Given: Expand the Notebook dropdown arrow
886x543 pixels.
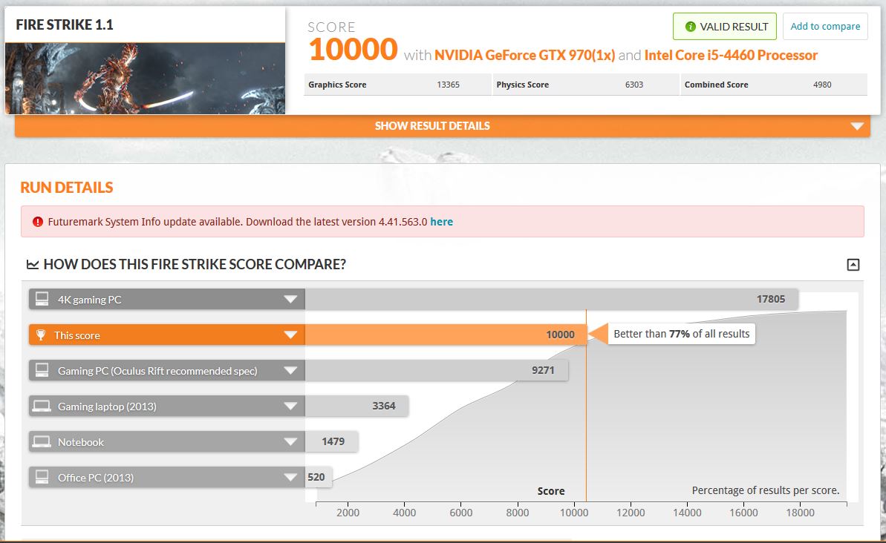Looking at the screenshot, I should pos(290,441).
